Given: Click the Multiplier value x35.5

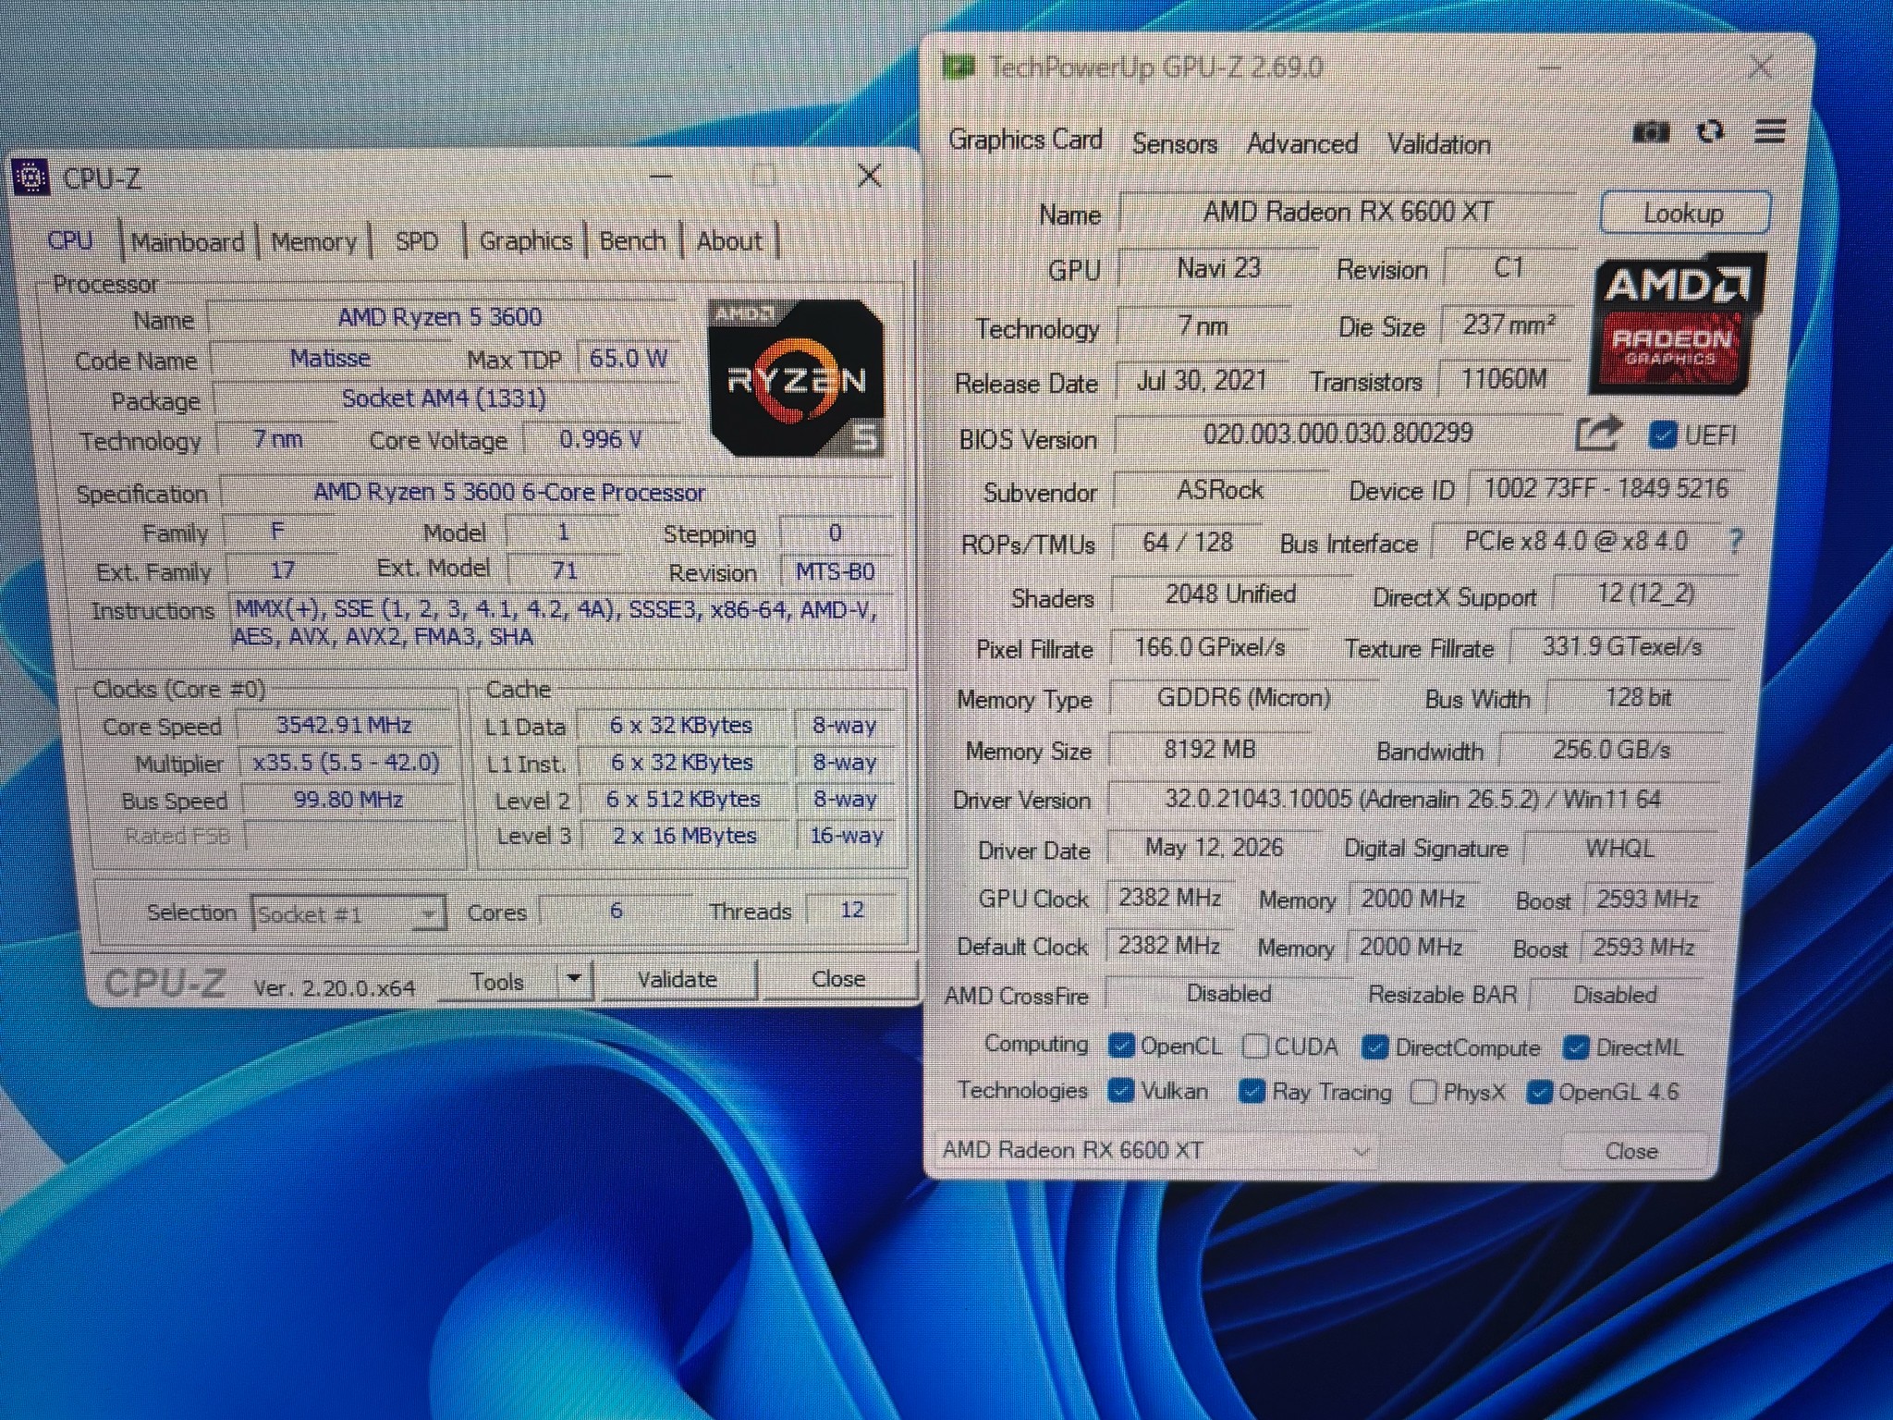Looking at the screenshot, I should click(x=346, y=762).
